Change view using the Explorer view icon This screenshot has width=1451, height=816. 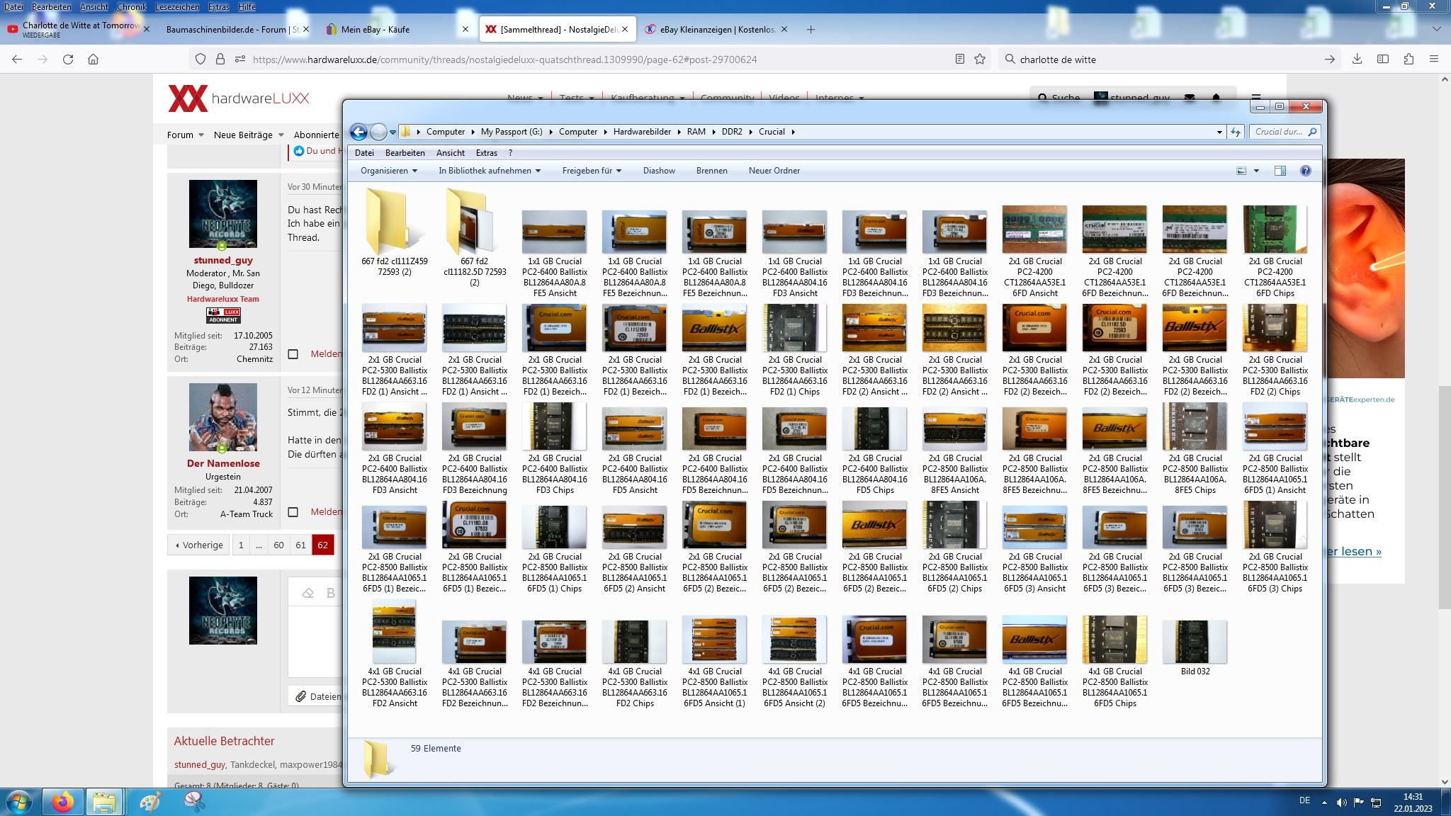(x=1241, y=171)
